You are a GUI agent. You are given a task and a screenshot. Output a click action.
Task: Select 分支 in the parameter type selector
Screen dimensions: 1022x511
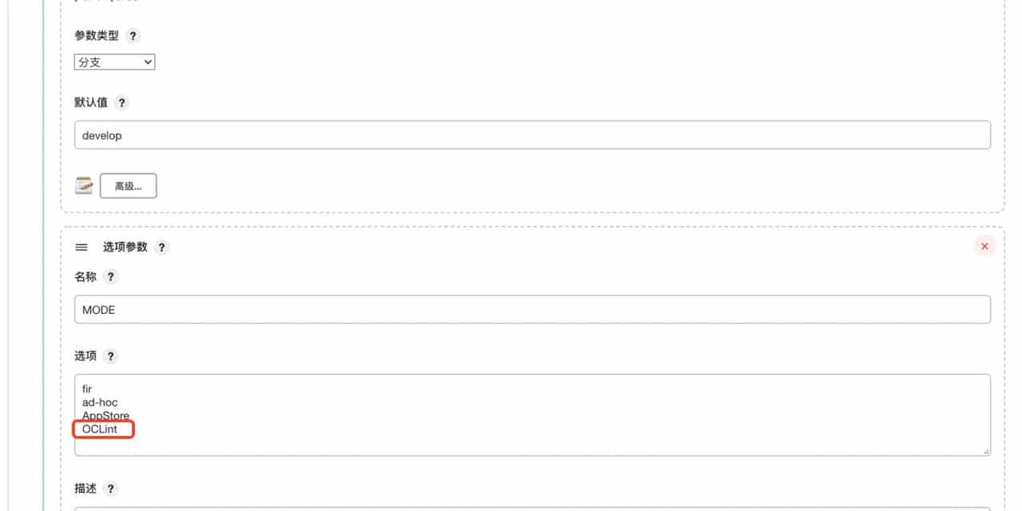click(114, 61)
